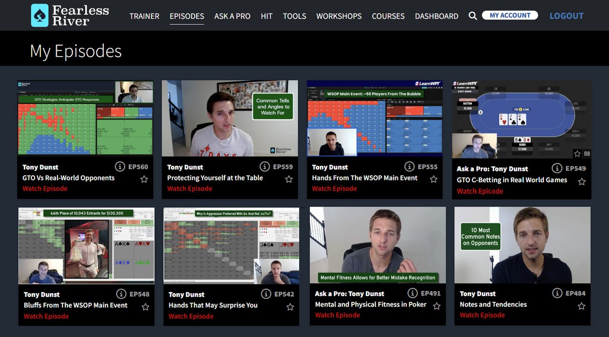Click title 'GTO C-Betting in Real World Games'
The image size is (609, 337).
click(512, 180)
